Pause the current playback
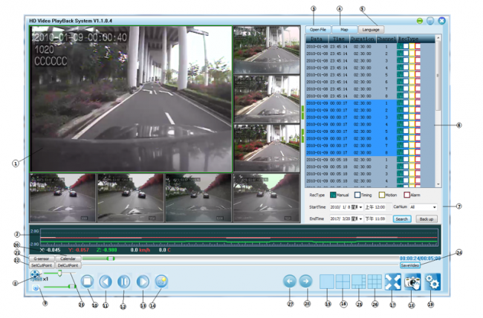 point(124,282)
